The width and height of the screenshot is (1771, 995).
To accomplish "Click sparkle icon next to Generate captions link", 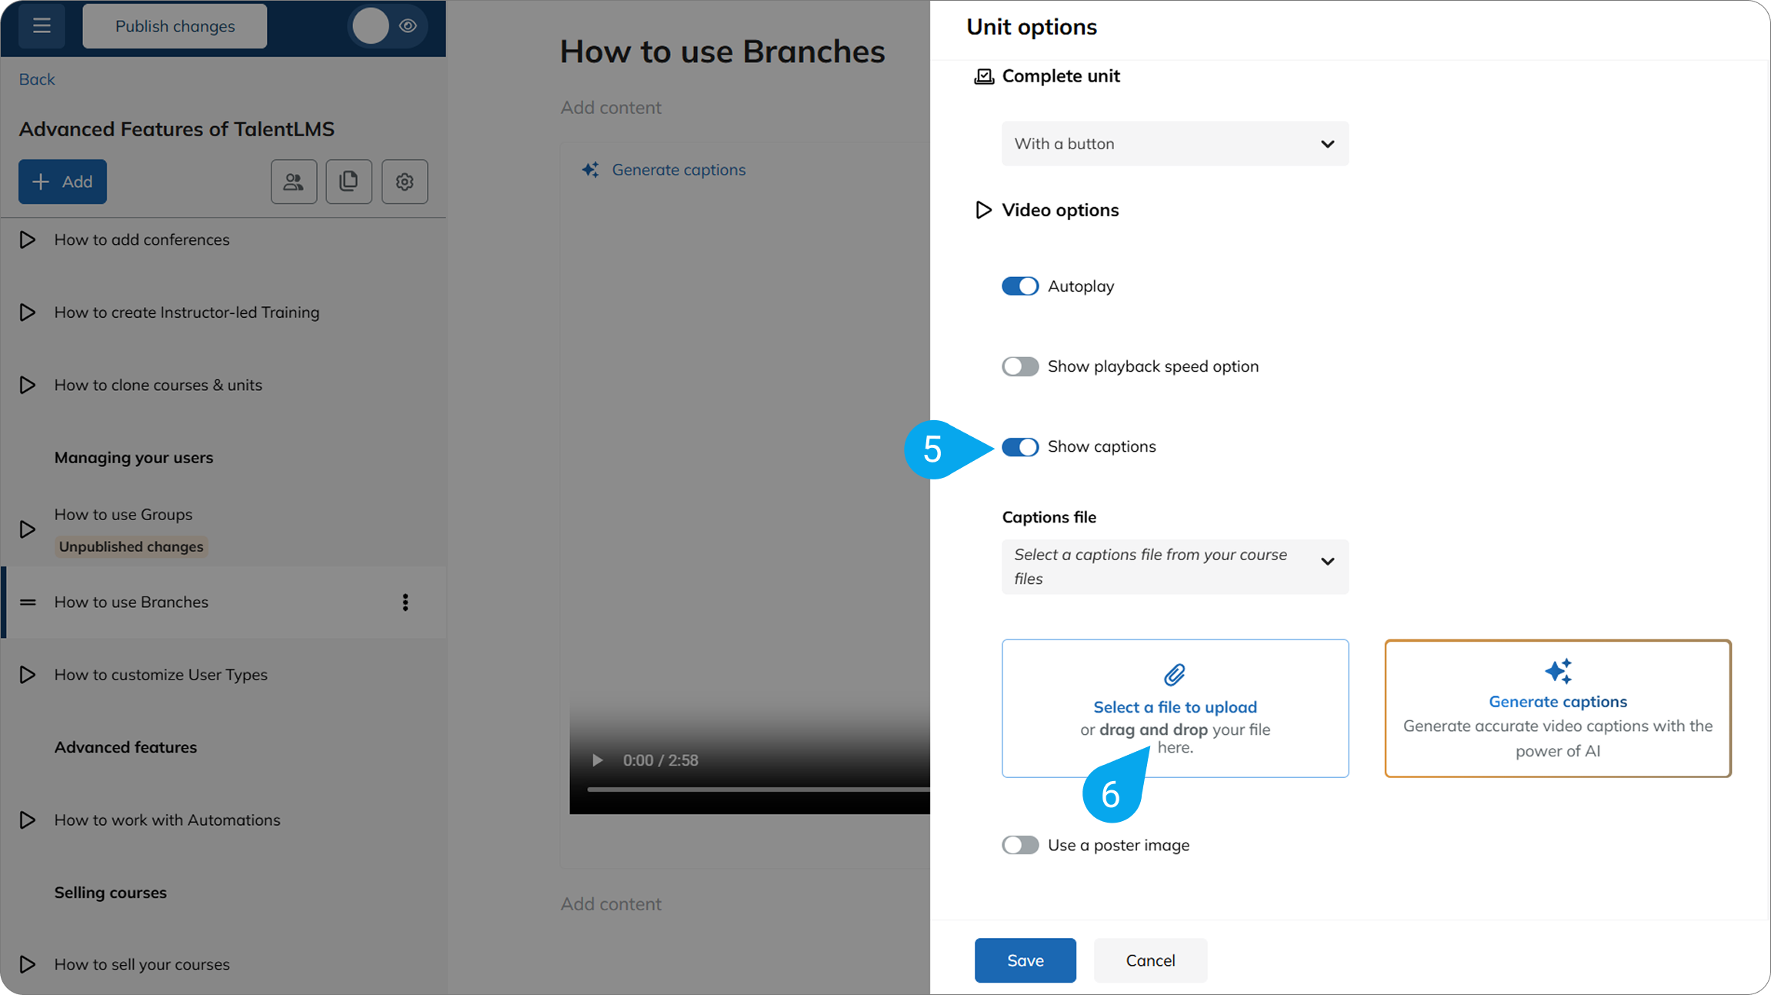I will point(591,170).
